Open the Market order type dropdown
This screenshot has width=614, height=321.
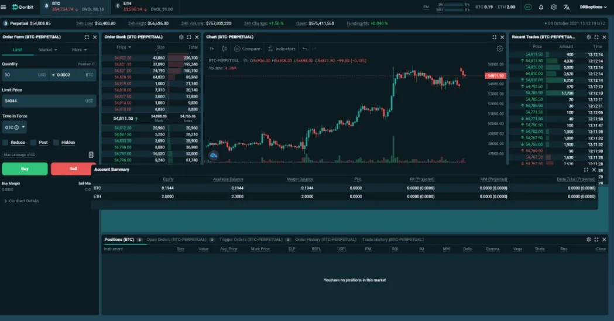coord(48,50)
